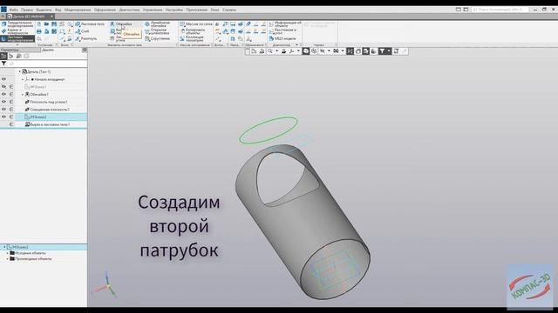The image size is (558, 313).
Task: Click the Save document icon
Action: 54,24
